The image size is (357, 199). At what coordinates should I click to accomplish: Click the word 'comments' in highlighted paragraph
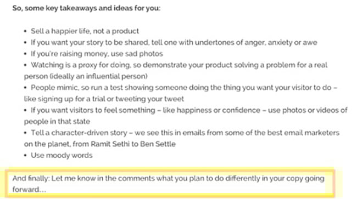tap(136, 178)
